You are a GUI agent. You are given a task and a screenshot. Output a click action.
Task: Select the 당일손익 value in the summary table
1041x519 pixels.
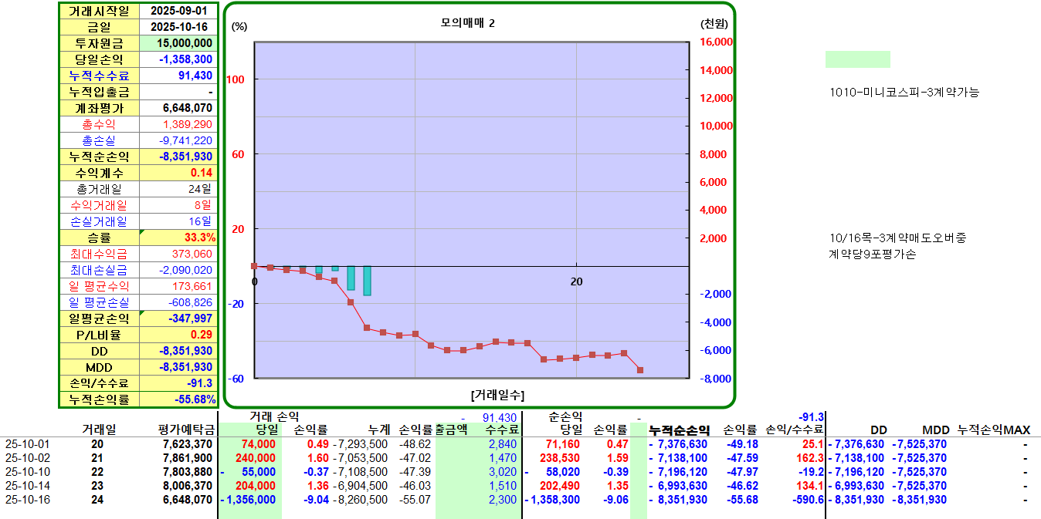178,59
